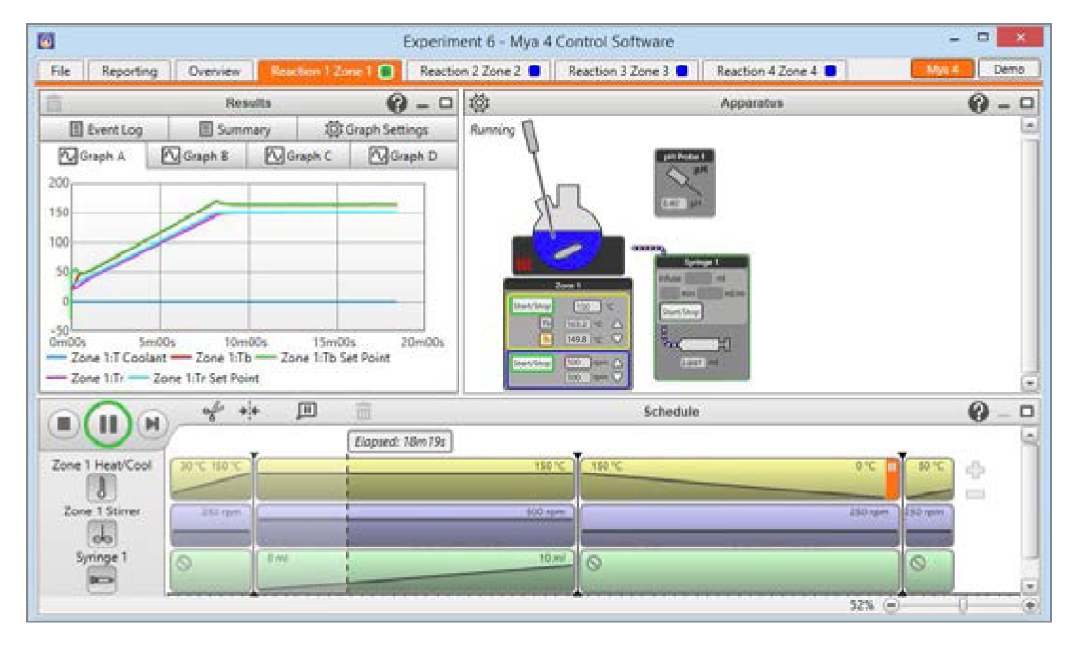
Task: Open help for the Schedule panel
Action: (979, 412)
